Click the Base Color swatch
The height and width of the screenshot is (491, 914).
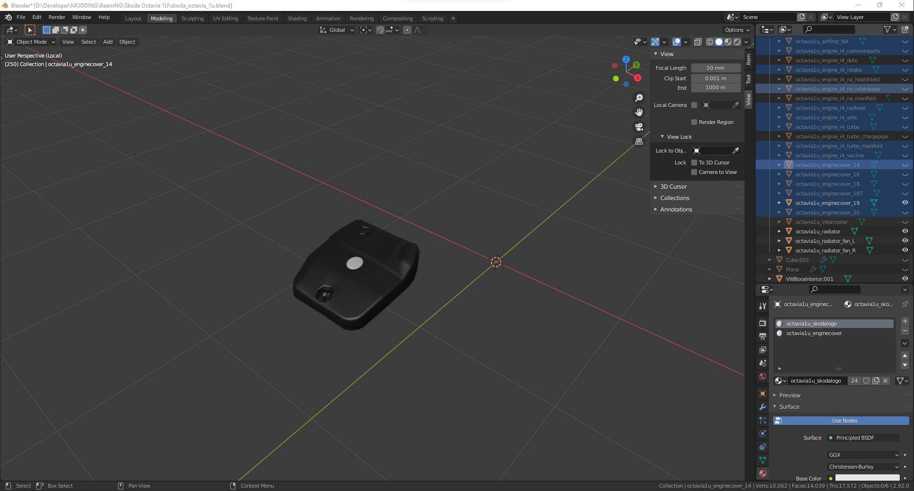pos(867,478)
